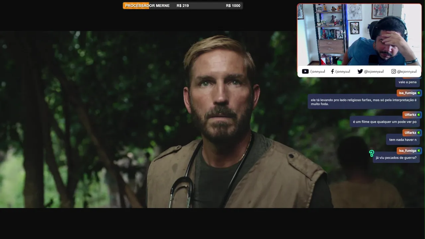Click the Twitter bird icon
This screenshot has height=239, width=425.
tap(360, 71)
